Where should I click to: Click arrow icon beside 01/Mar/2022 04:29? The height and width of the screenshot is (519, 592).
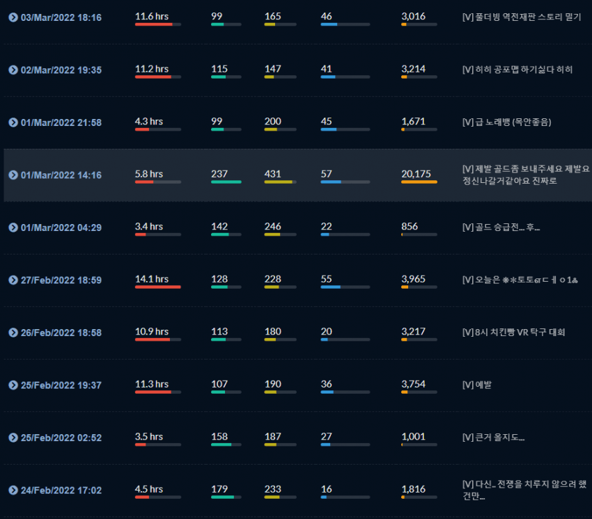click(13, 227)
